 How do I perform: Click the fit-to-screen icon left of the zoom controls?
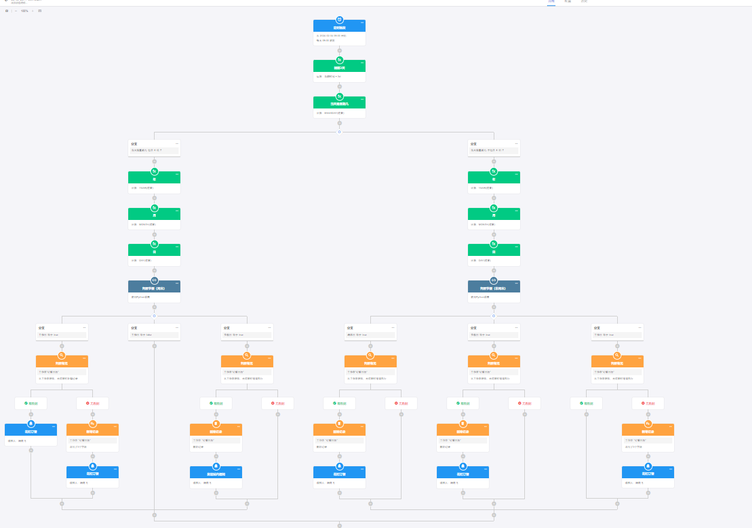pos(7,11)
